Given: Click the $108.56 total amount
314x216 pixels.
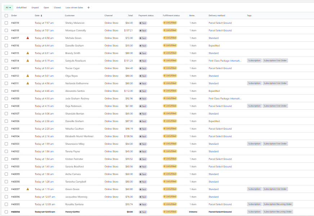Looking at the screenshot, I should pos(128,136).
